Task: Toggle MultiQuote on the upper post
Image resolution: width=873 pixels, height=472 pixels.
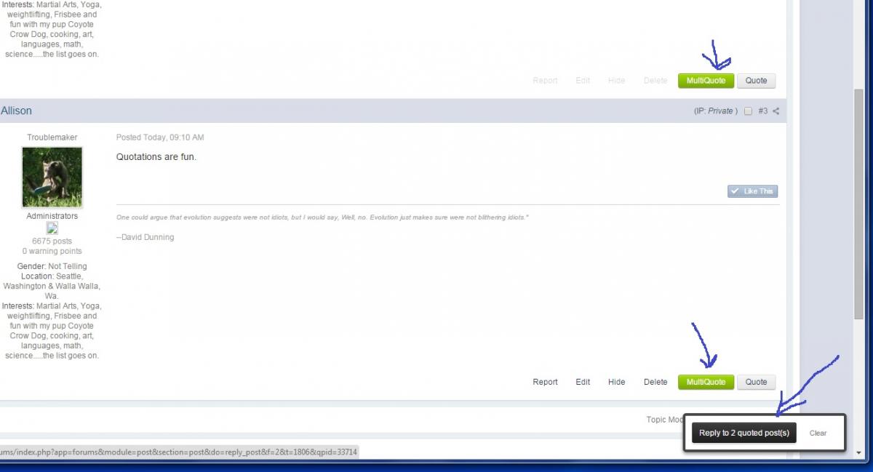Action: tap(706, 81)
